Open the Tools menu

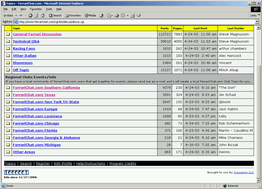pyautogui.click(x=49, y=9)
